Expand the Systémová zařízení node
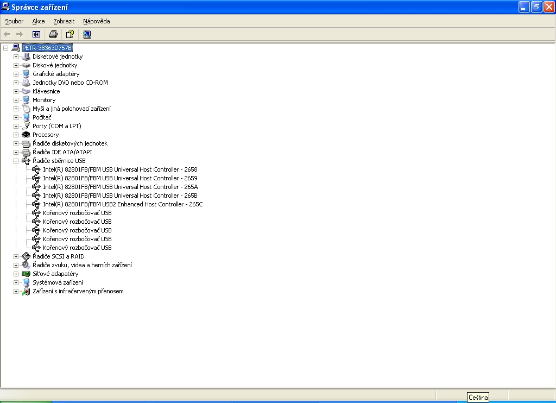 [16, 282]
